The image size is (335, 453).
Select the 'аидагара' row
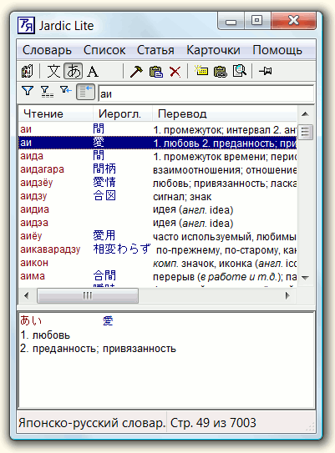tap(158, 169)
